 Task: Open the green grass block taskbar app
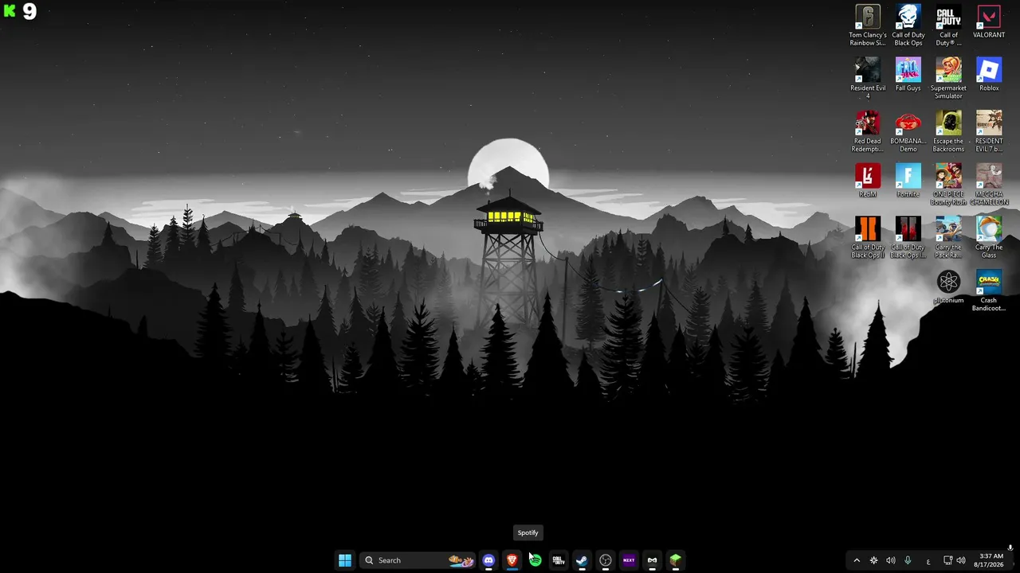[x=676, y=560]
